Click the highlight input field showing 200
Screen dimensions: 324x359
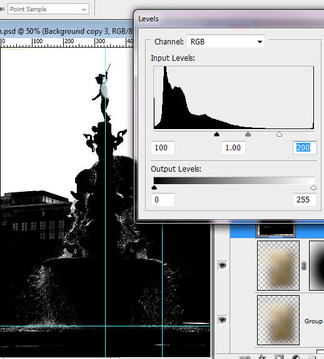pyautogui.click(x=305, y=148)
